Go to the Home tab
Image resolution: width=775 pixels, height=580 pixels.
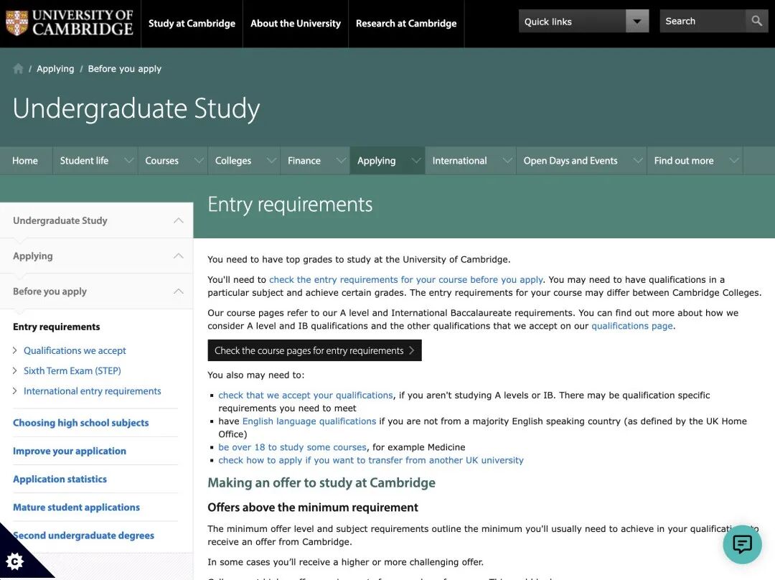pos(25,160)
